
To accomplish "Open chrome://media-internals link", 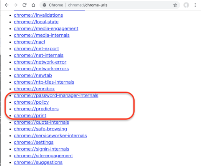I will pyautogui.click(x=42, y=35).
